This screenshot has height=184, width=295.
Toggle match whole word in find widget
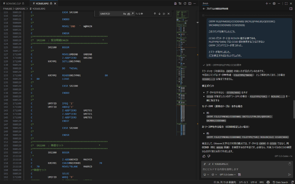tap(129, 13)
